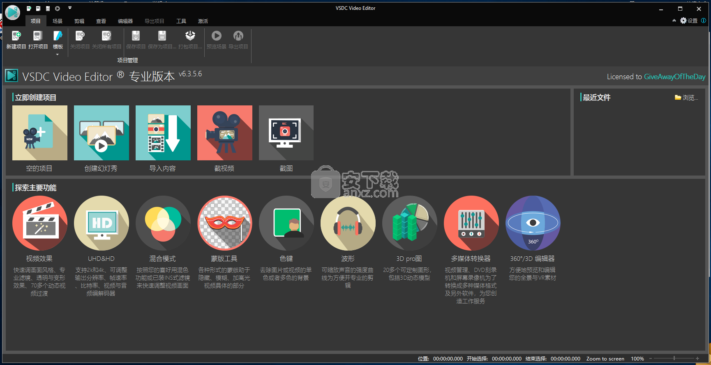The image size is (711, 365).
Task: Click 浏览... to browse recent files
Action: (x=686, y=98)
